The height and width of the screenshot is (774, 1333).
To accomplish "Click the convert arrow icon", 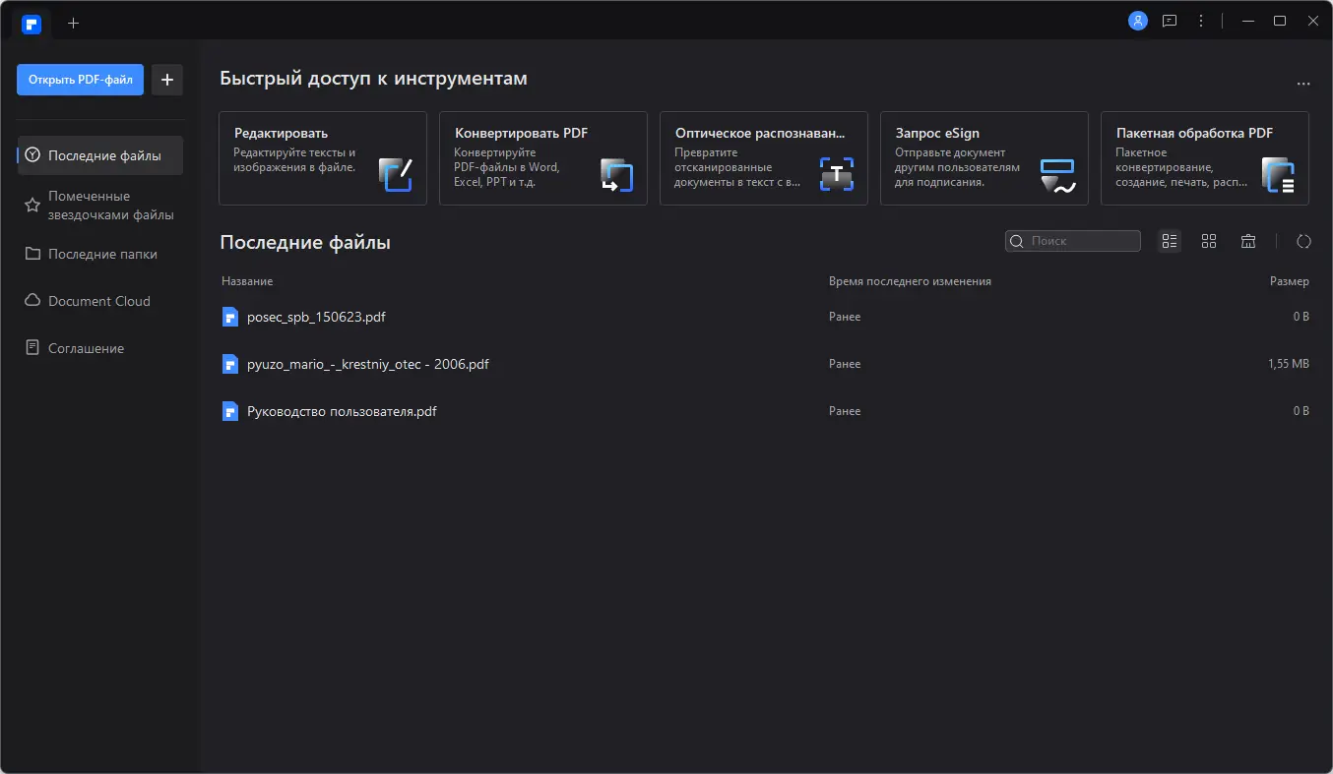I will click(616, 174).
